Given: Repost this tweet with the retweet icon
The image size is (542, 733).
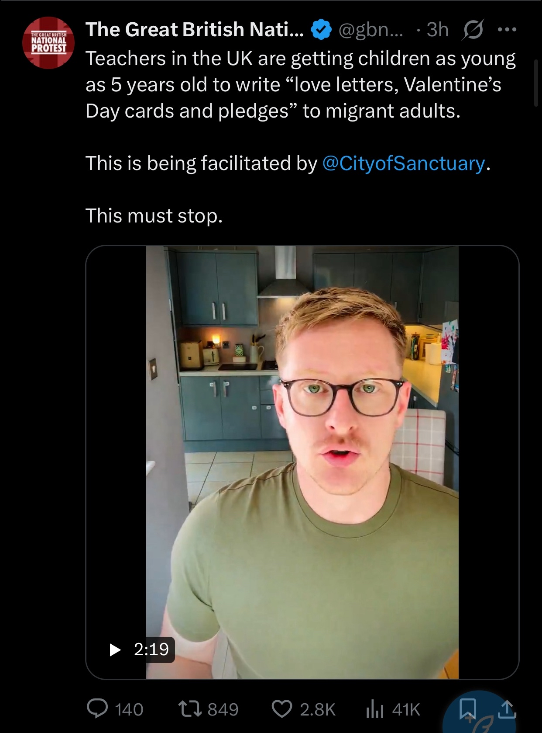Looking at the screenshot, I should pyautogui.click(x=190, y=709).
